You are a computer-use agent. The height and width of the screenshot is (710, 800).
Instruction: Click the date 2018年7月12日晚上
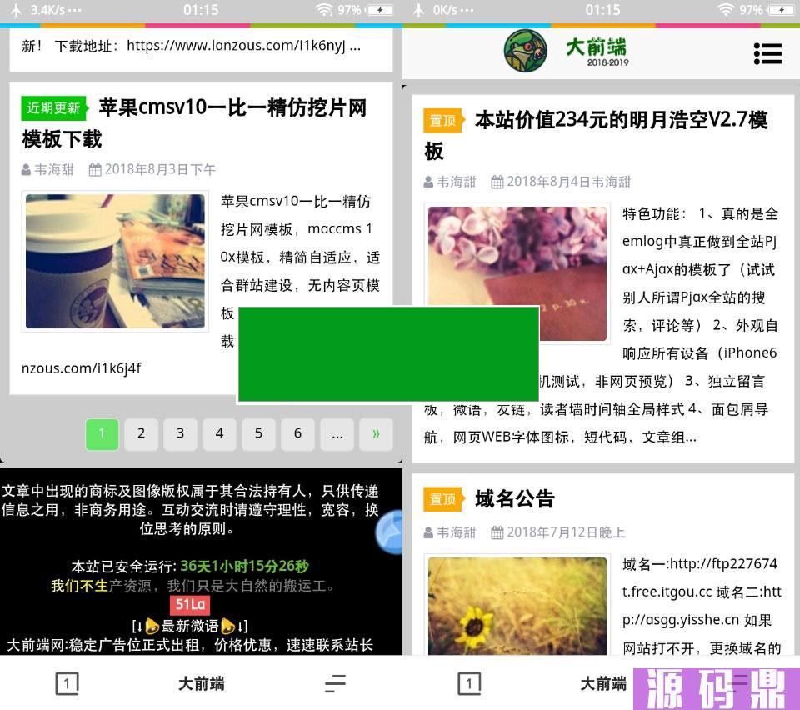(x=566, y=532)
